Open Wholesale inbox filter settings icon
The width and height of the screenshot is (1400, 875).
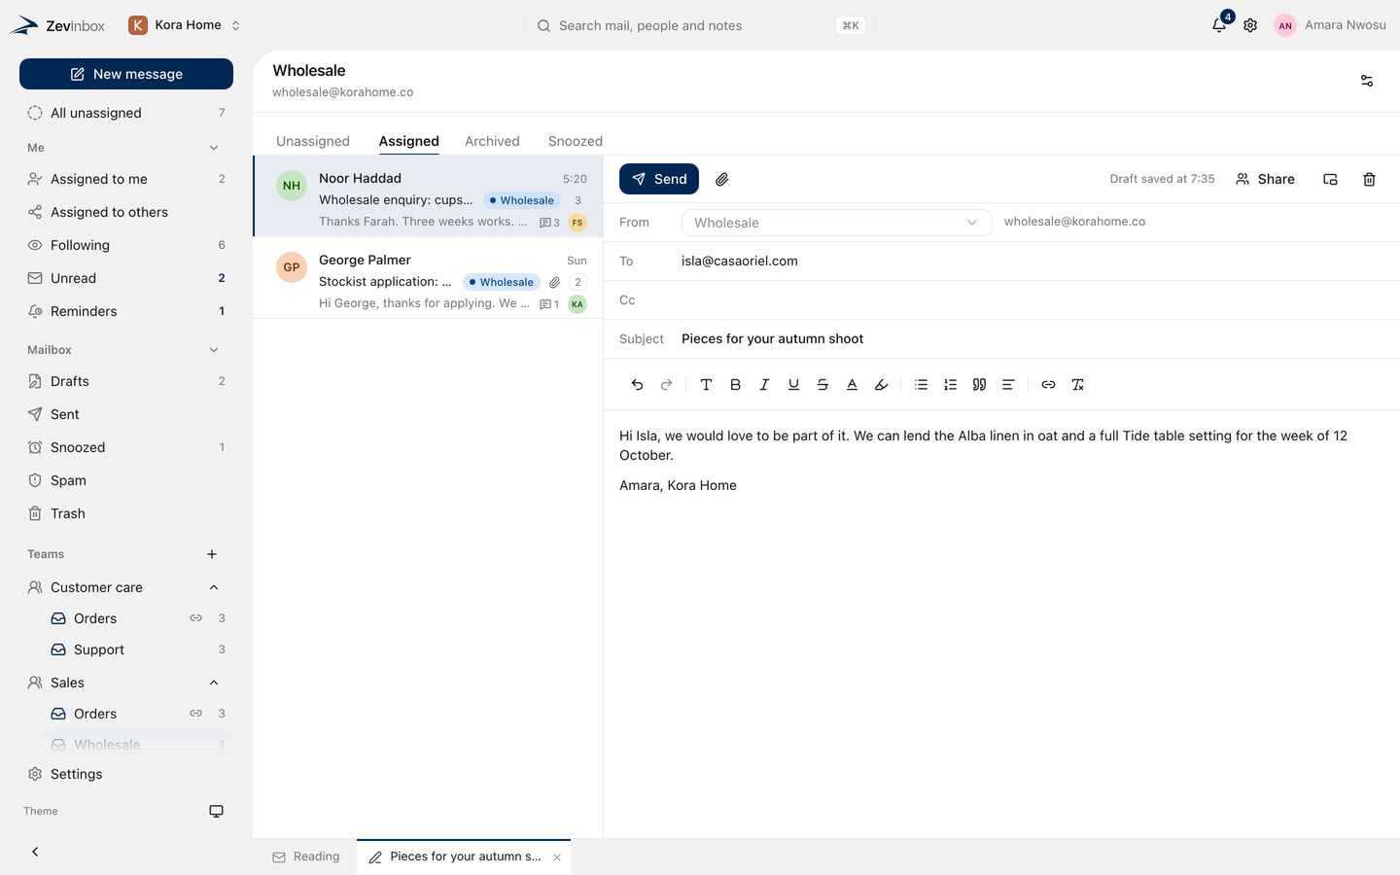point(1367,81)
